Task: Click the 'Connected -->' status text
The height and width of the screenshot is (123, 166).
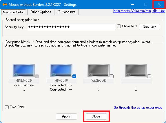Action: pos(61,85)
